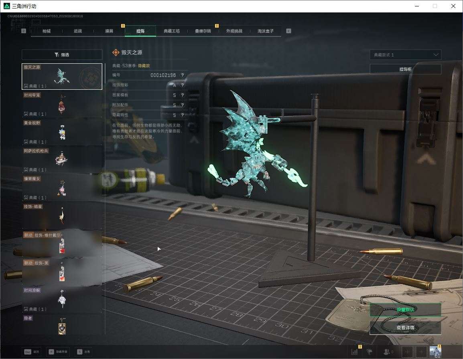
Task: Select the 联动 挂饰-黑 entry
Action: pyautogui.click(x=62, y=271)
